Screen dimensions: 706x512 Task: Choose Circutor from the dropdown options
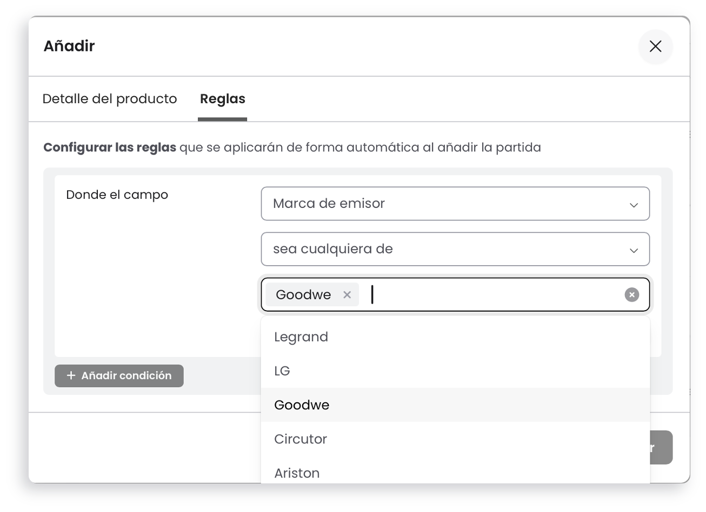301,439
